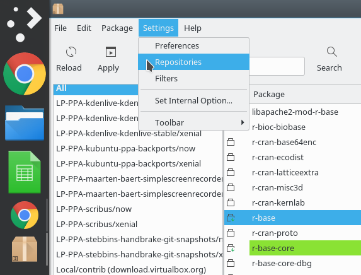Expand the Toolbar submenu arrow
The height and width of the screenshot is (275, 361).
tap(243, 122)
